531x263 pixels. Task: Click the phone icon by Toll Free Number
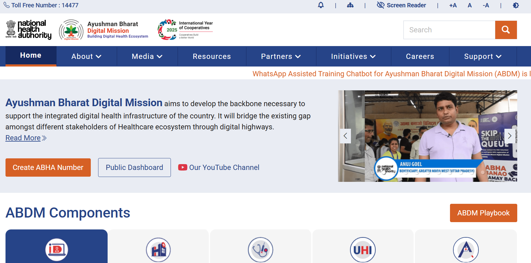[6, 5]
